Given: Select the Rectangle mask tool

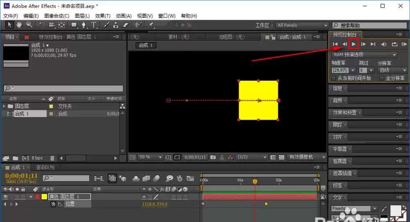Looking at the screenshot, I should point(74,25).
